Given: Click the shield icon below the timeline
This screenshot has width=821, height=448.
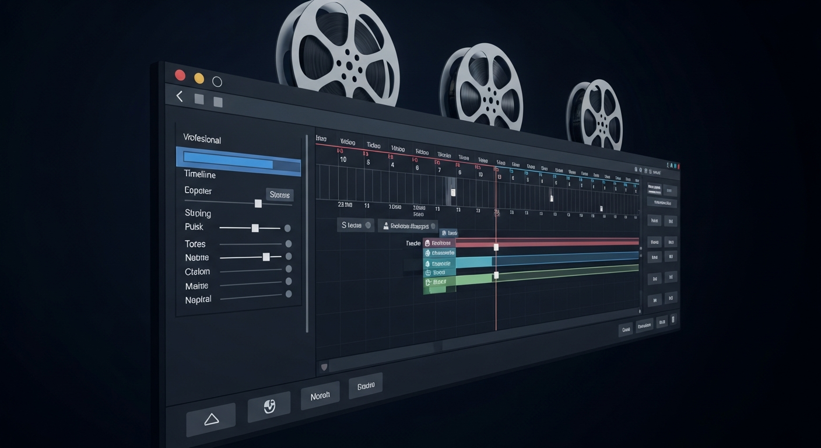Looking at the screenshot, I should pyautogui.click(x=324, y=367).
